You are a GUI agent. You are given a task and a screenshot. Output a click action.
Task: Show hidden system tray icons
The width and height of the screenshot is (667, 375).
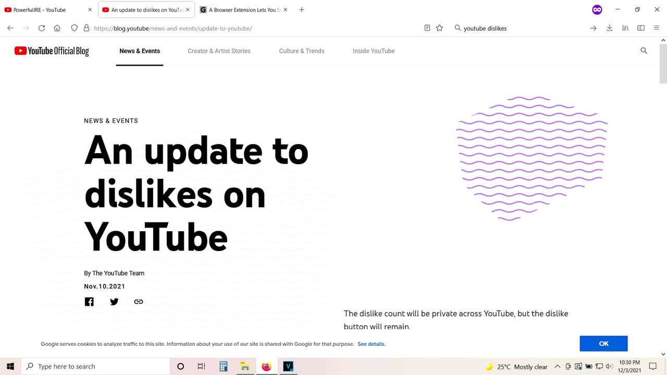(558, 367)
